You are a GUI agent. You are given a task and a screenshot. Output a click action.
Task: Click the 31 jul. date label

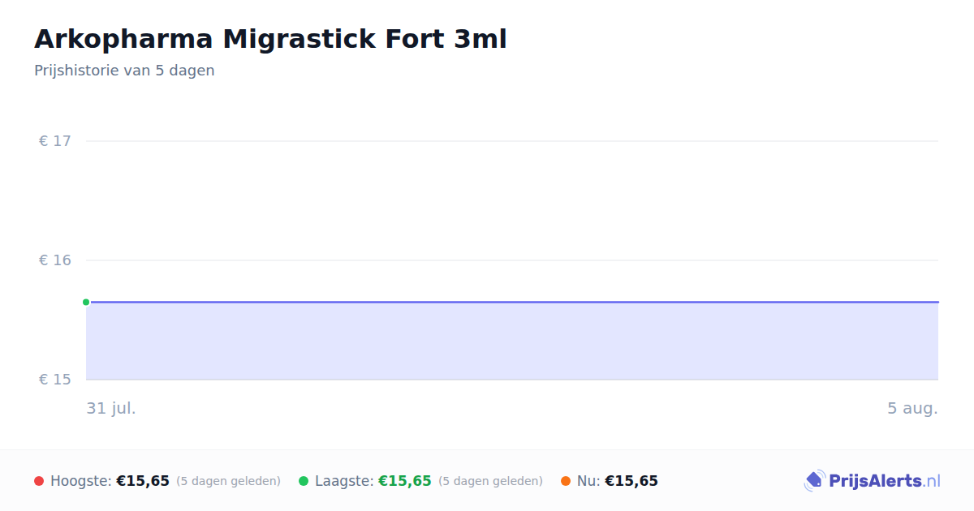pyautogui.click(x=111, y=408)
